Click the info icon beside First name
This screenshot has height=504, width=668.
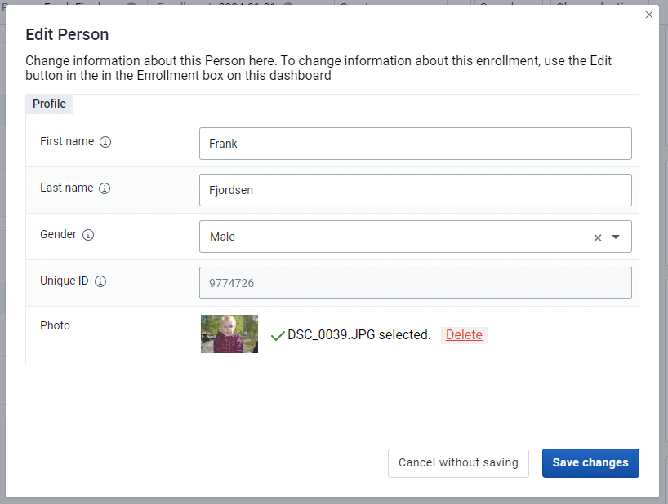click(105, 141)
